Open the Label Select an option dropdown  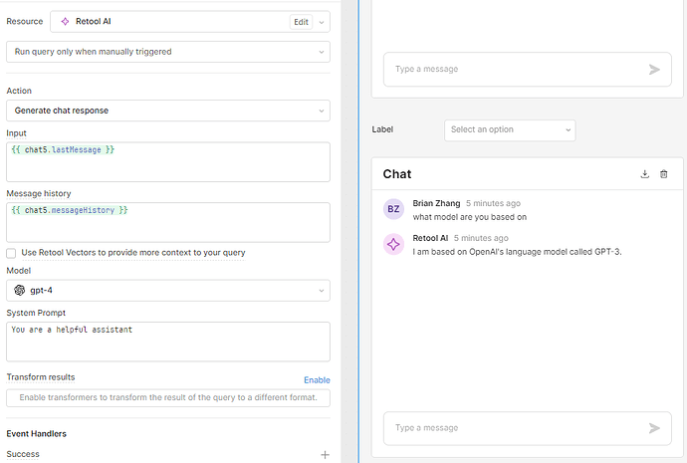(x=510, y=130)
